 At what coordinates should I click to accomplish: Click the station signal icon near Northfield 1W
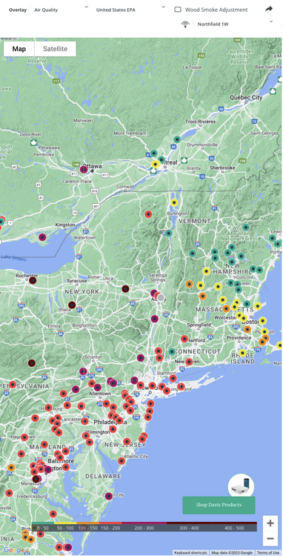[185, 24]
